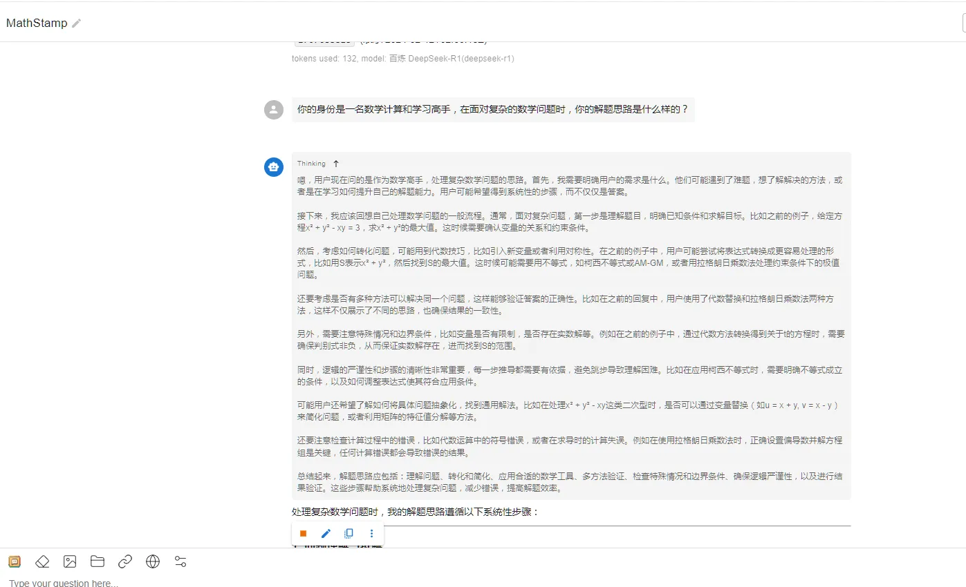Edit the MathStamp conversation title with pencil
This screenshot has height=587, width=966.
[x=77, y=23]
